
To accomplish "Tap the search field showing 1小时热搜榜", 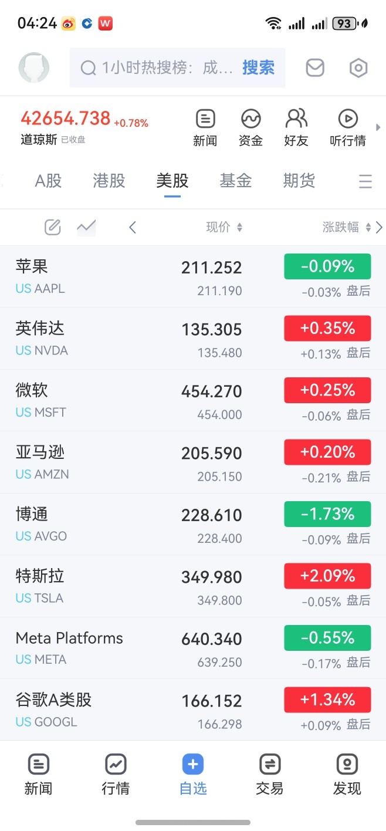I will 177,68.
